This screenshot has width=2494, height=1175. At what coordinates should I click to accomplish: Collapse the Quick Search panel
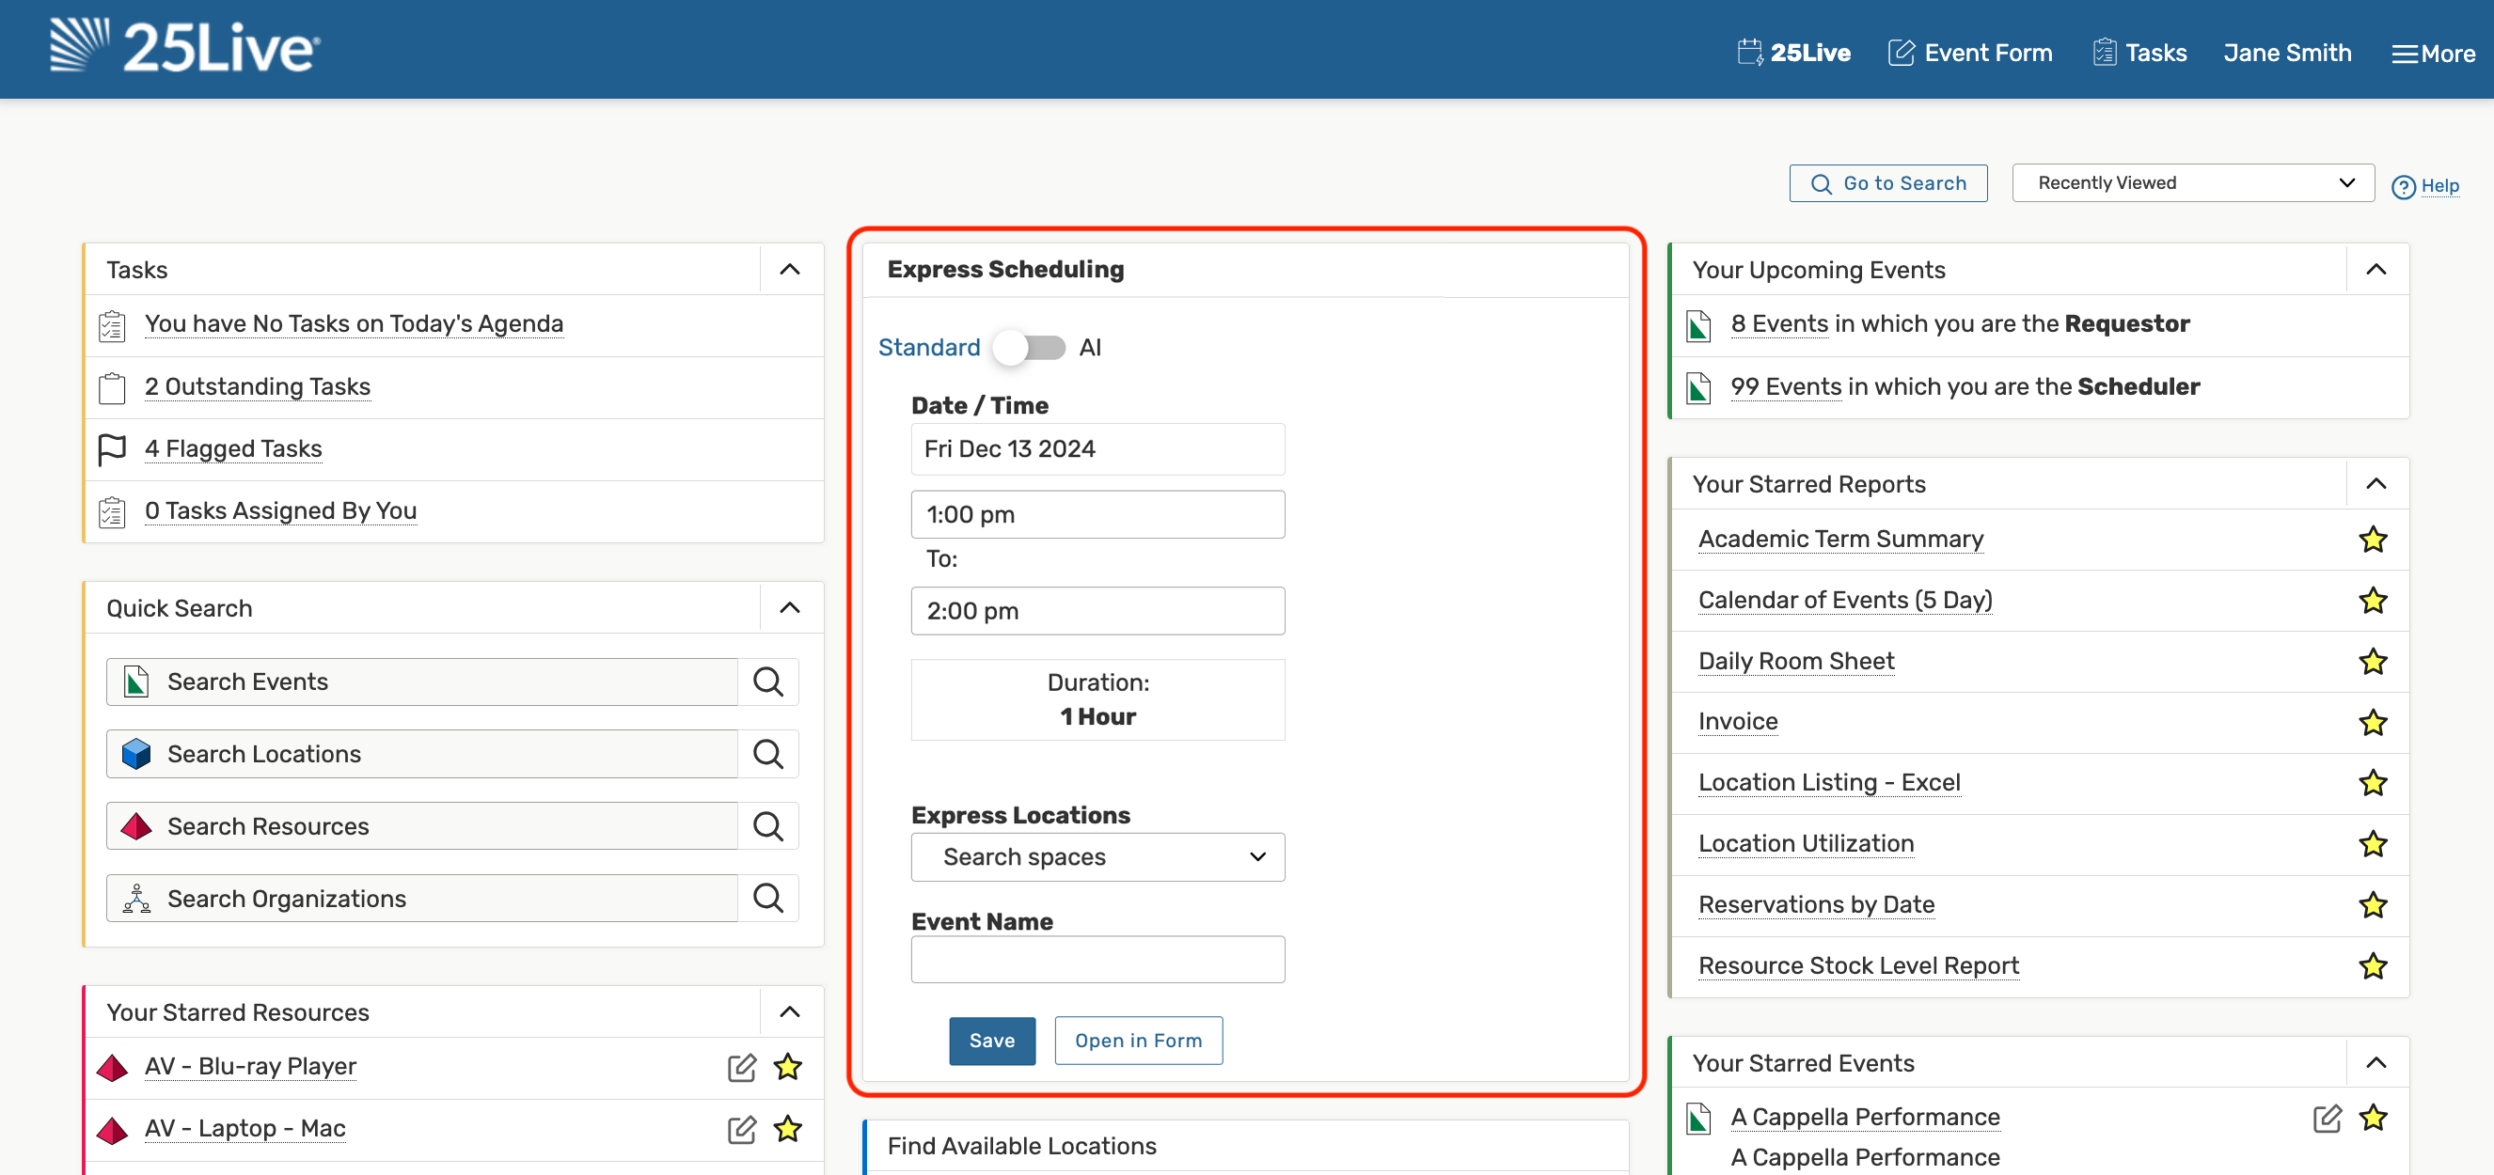(791, 607)
